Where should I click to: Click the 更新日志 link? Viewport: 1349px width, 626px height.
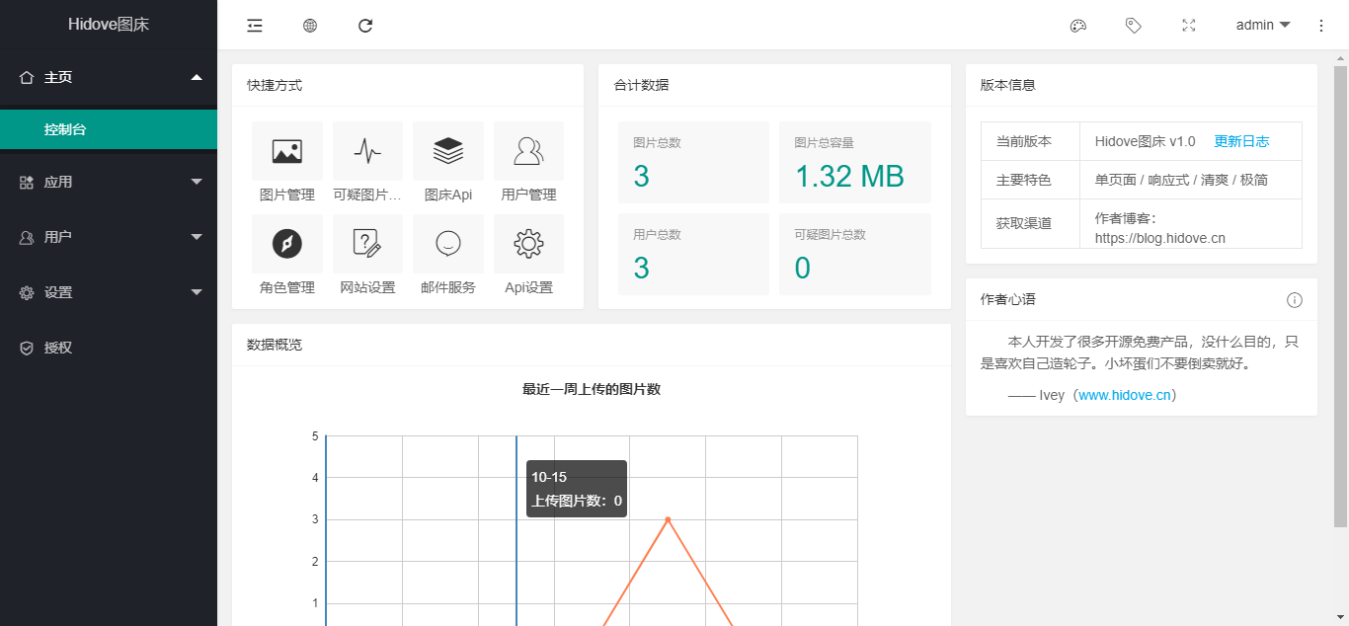1241,140
